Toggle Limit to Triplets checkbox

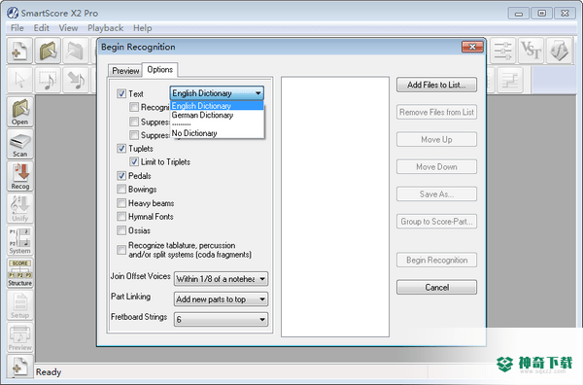tap(134, 161)
